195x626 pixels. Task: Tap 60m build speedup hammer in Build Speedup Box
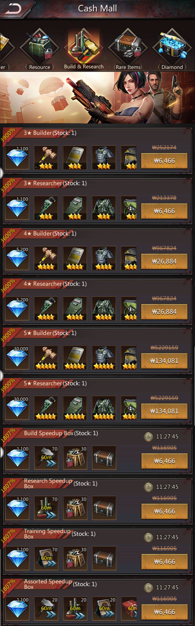click(x=46, y=458)
